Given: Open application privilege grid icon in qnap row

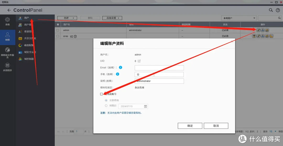Looking at the screenshot, I should pos(271,36).
